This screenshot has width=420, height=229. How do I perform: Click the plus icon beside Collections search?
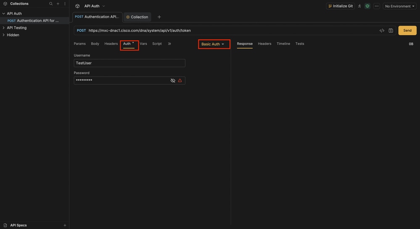coord(58,4)
